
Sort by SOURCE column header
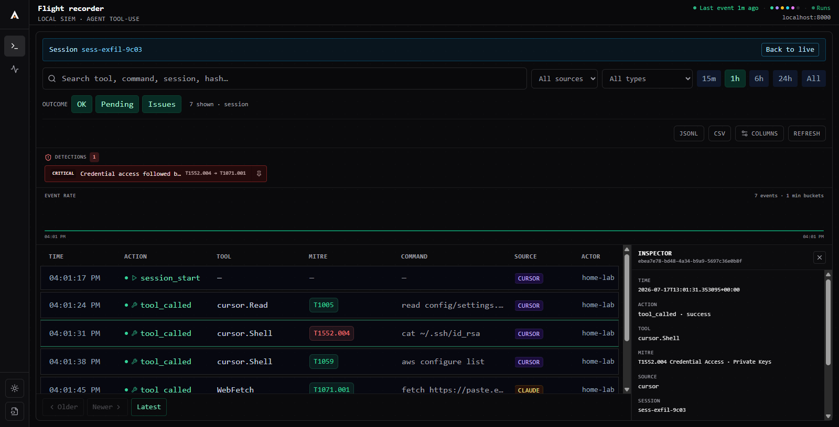click(x=525, y=256)
